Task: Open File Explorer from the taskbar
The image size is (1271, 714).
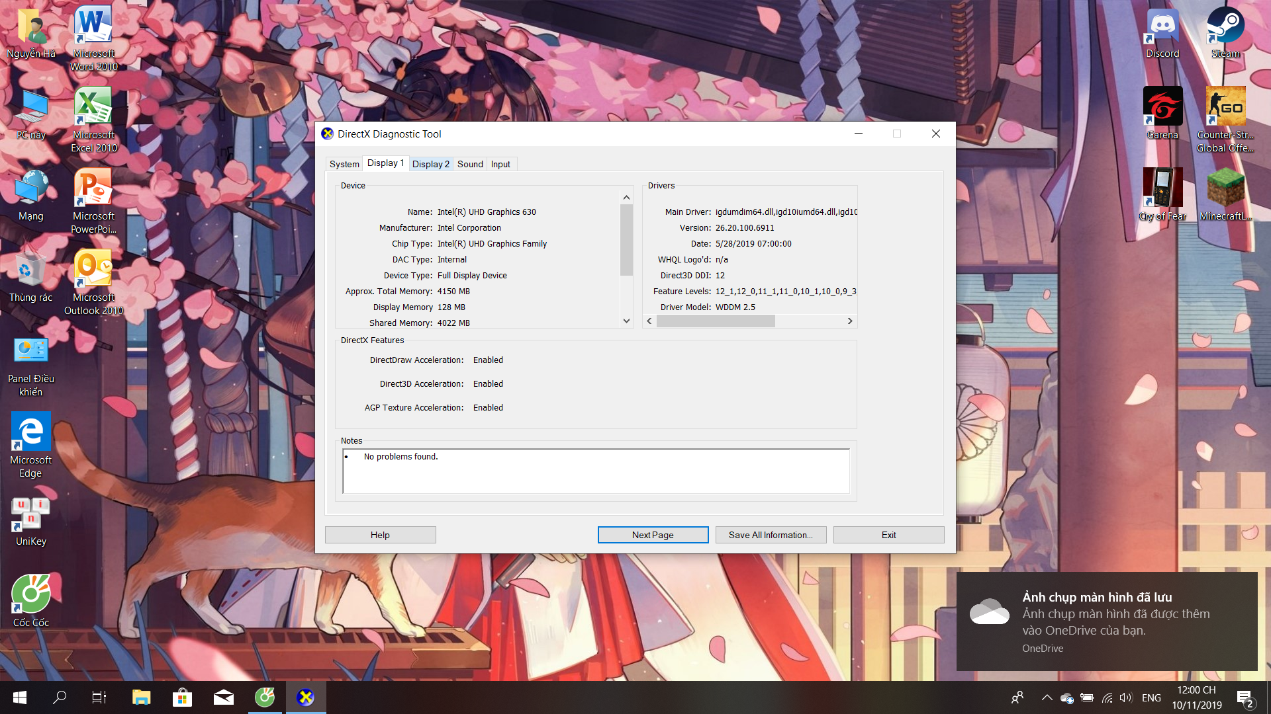Action: click(141, 697)
